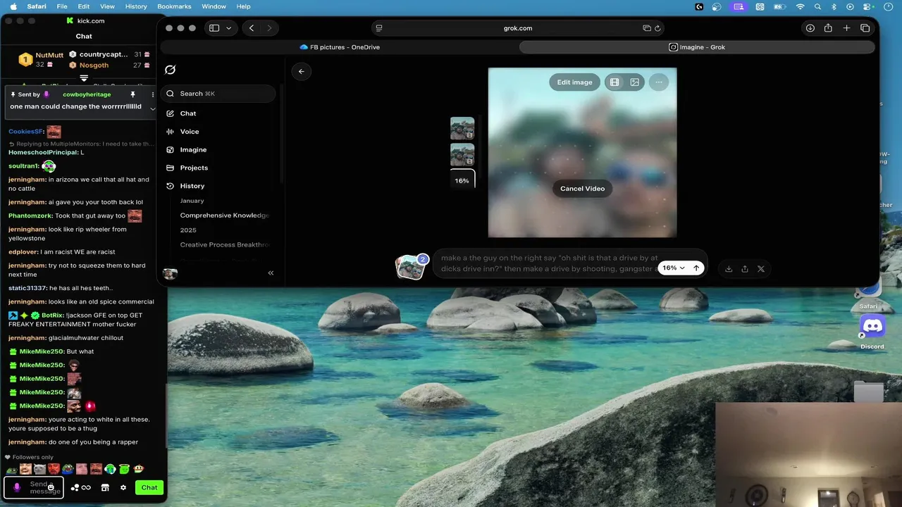
Task: Expand the Kick leaderboard handle
Action: click(84, 77)
